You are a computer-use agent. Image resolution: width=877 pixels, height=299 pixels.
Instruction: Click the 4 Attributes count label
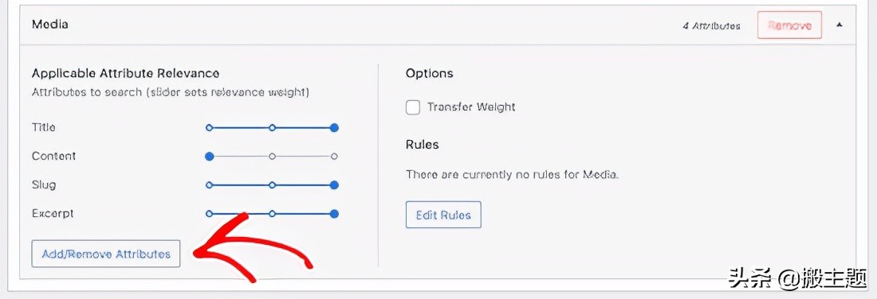point(711,26)
